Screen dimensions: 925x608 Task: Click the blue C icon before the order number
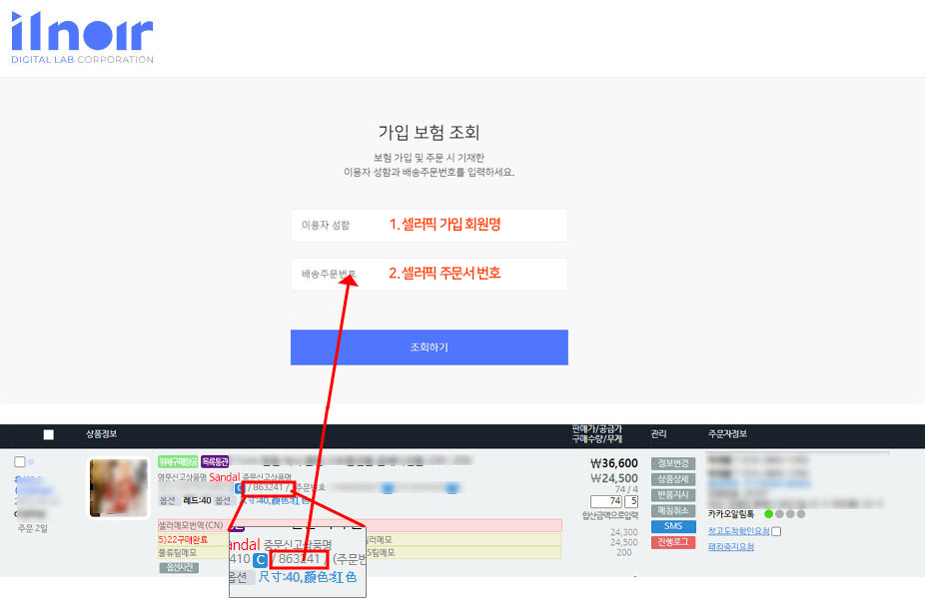[x=240, y=488]
